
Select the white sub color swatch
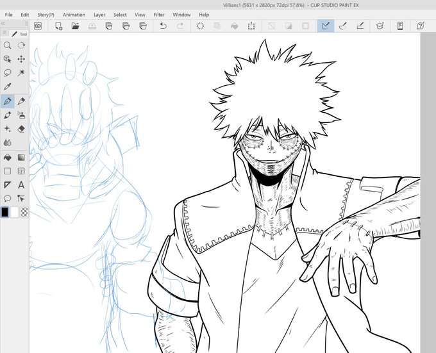point(15,213)
